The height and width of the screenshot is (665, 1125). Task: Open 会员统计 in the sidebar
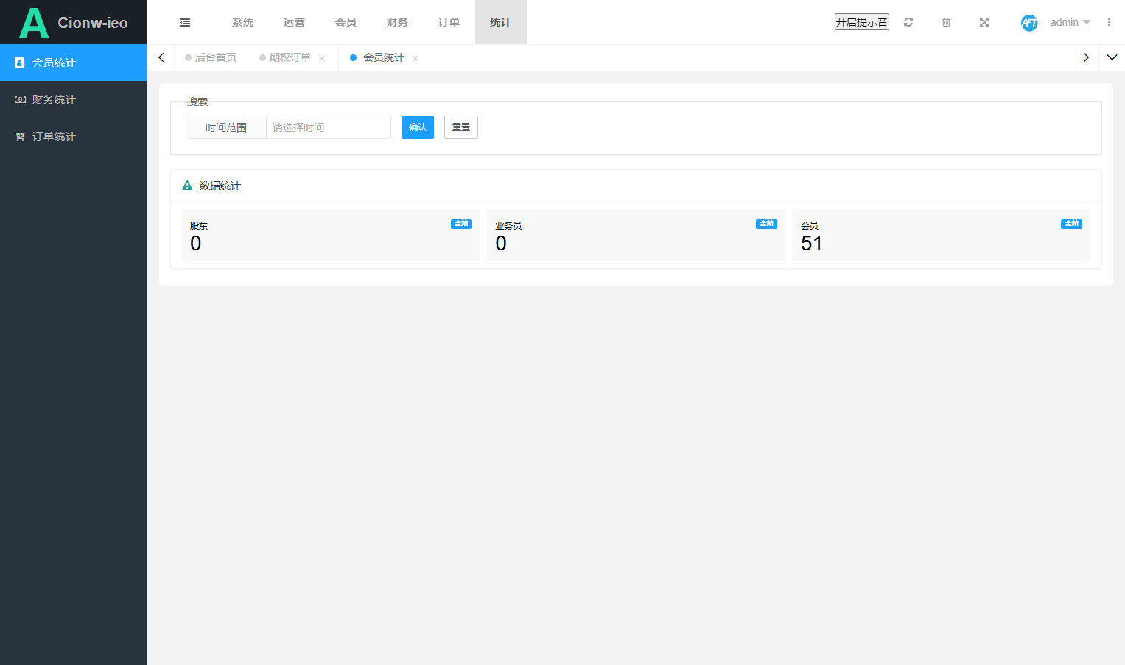pos(74,63)
